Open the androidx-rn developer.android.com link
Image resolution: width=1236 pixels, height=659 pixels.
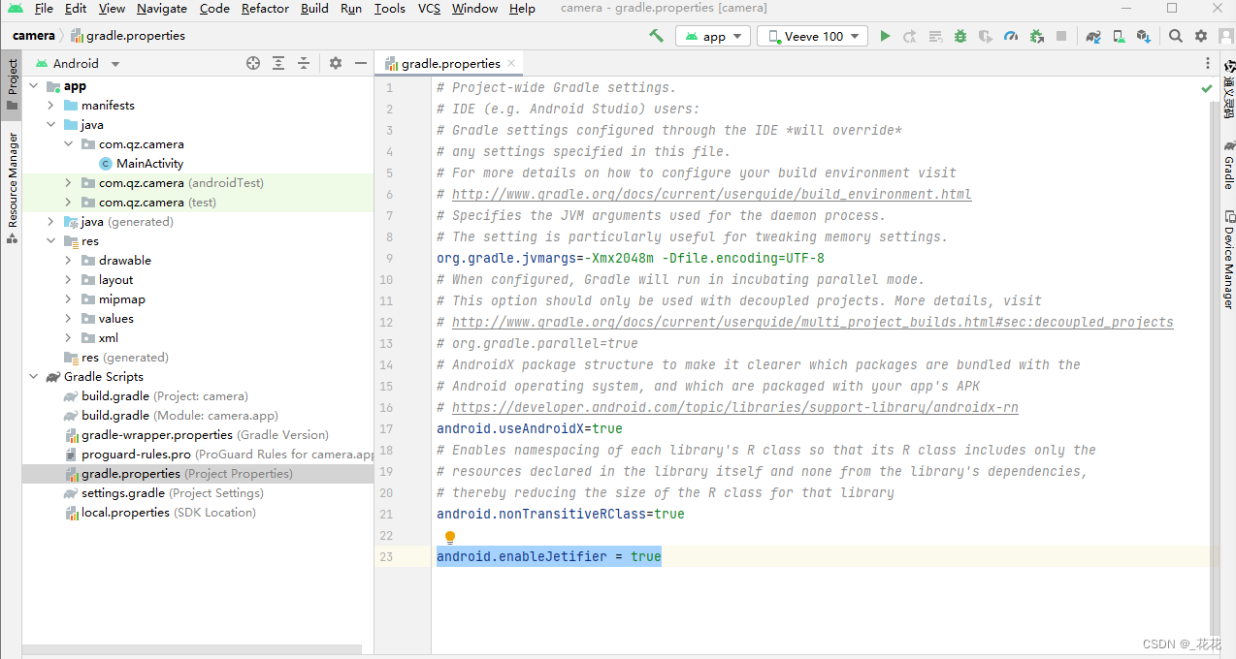734,407
